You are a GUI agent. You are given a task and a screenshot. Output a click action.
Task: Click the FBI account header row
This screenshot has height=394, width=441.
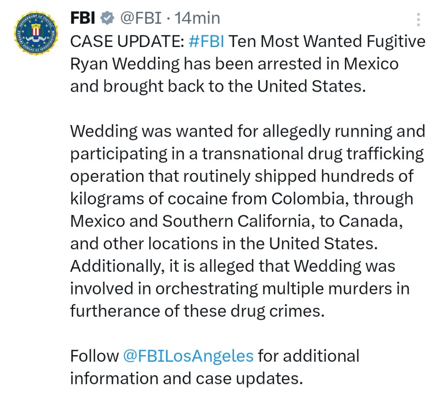(129, 18)
